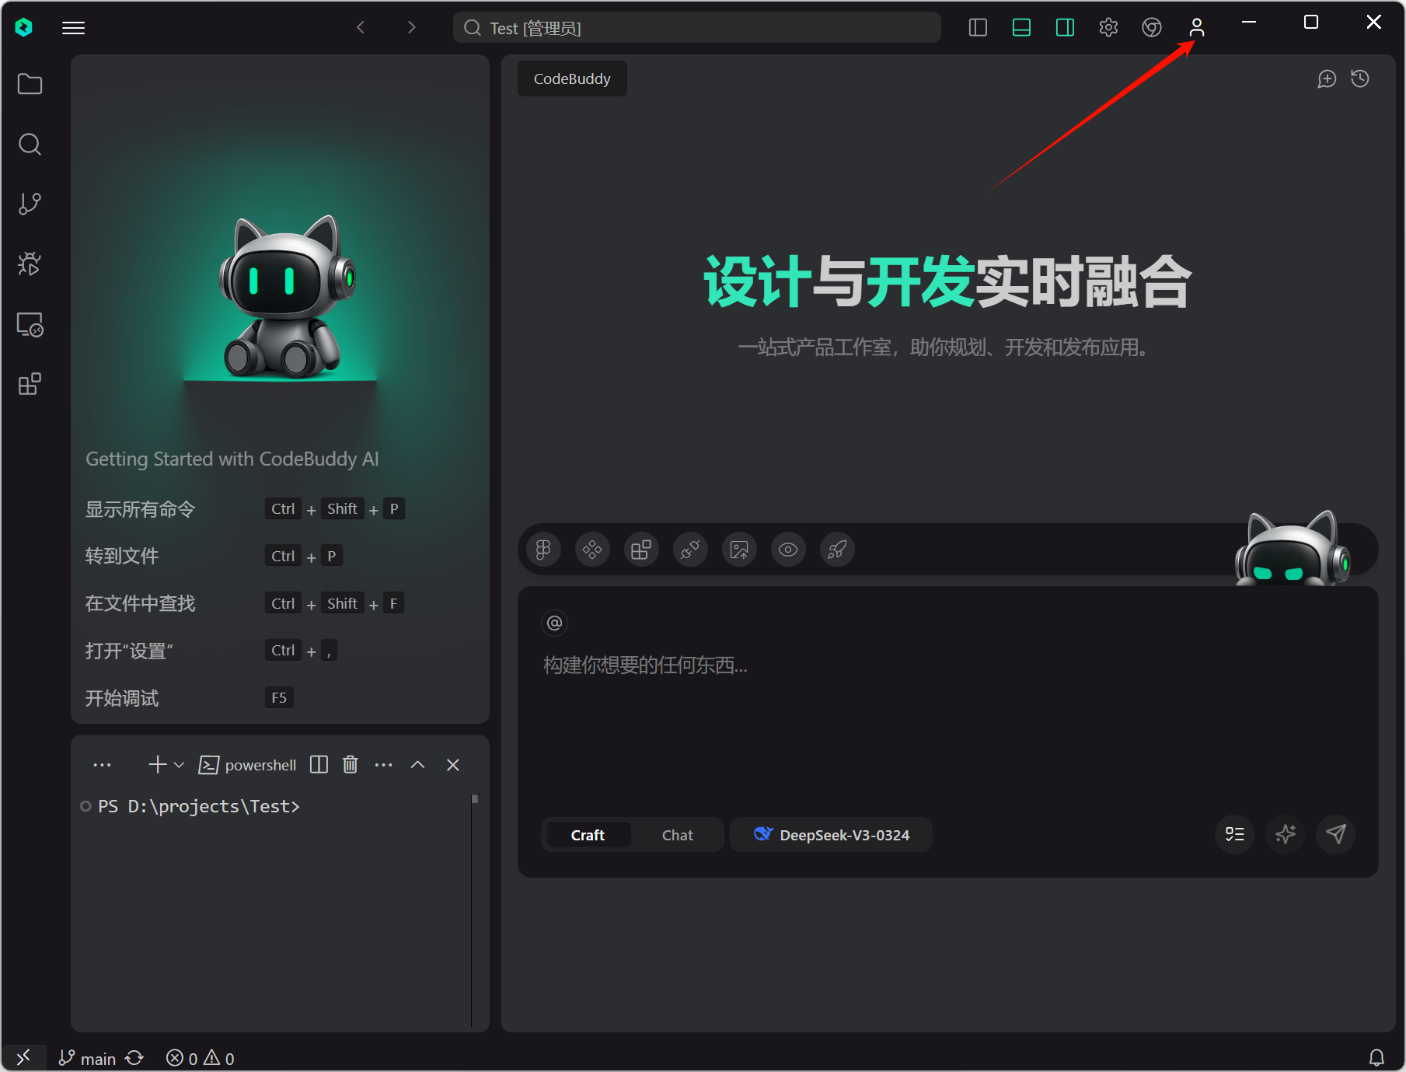Toggle the right secondary sidebar layout
The width and height of the screenshot is (1406, 1072).
pos(1065,28)
